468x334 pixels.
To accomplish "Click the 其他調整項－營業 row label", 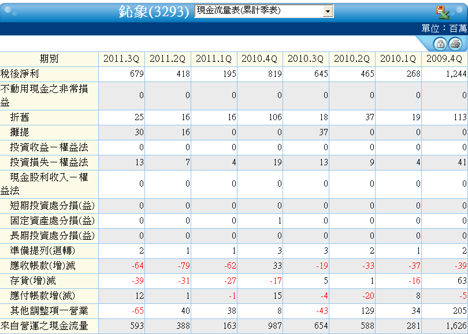I will [x=49, y=311].
